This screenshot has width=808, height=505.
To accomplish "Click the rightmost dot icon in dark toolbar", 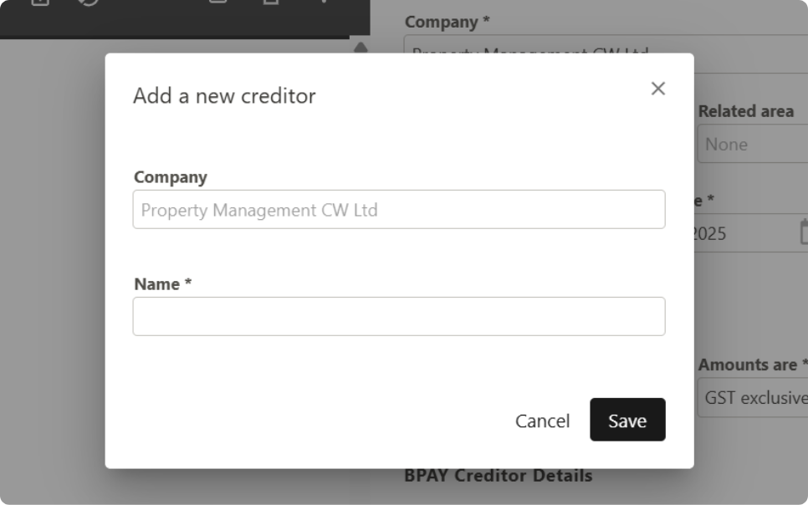I will click(324, 2).
